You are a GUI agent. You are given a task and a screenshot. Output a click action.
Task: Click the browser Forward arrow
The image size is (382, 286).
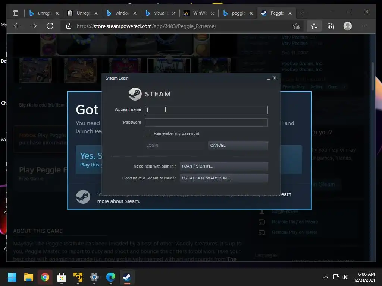tap(33, 26)
